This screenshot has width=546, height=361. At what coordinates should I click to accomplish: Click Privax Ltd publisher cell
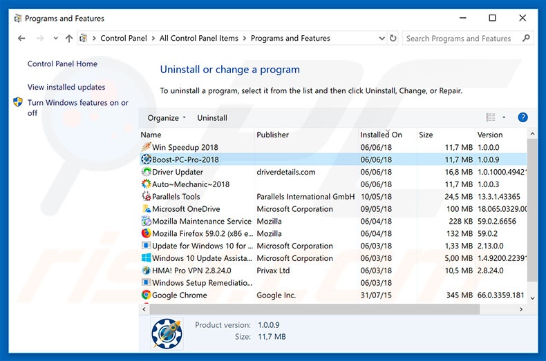click(x=273, y=270)
